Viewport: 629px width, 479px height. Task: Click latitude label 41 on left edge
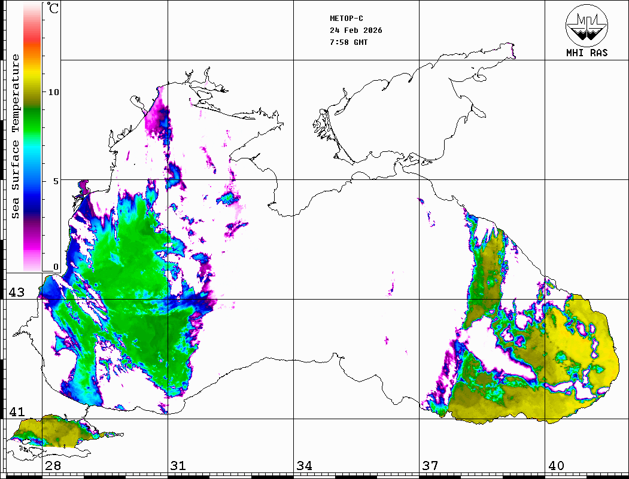16,411
